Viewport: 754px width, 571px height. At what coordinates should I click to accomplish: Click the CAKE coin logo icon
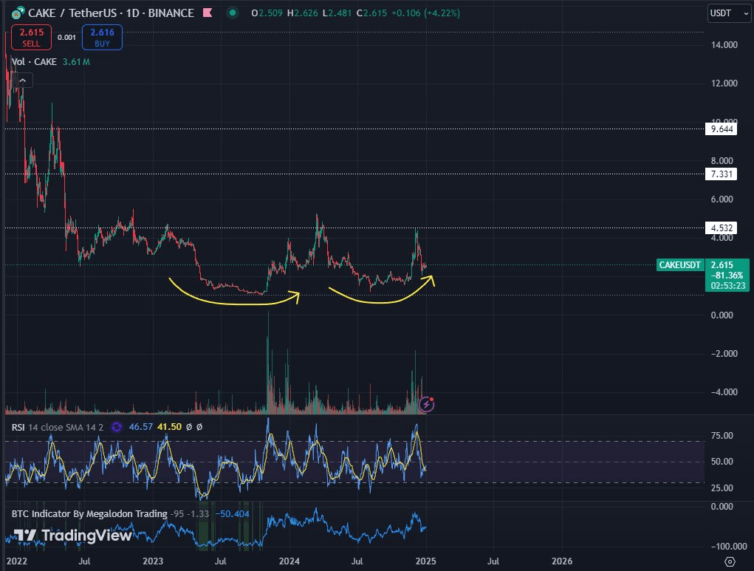tap(18, 13)
